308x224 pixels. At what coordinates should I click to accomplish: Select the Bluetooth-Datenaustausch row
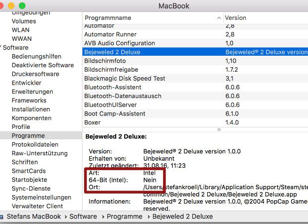pos(195,96)
